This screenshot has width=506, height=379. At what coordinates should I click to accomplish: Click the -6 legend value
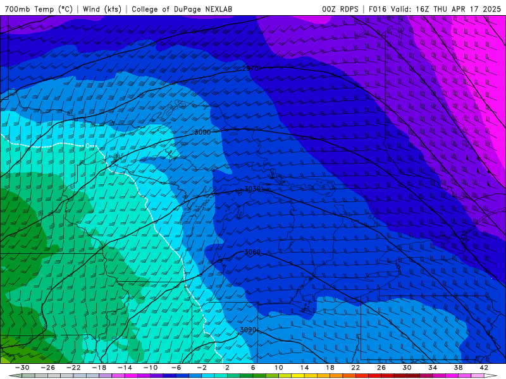point(176,368)
